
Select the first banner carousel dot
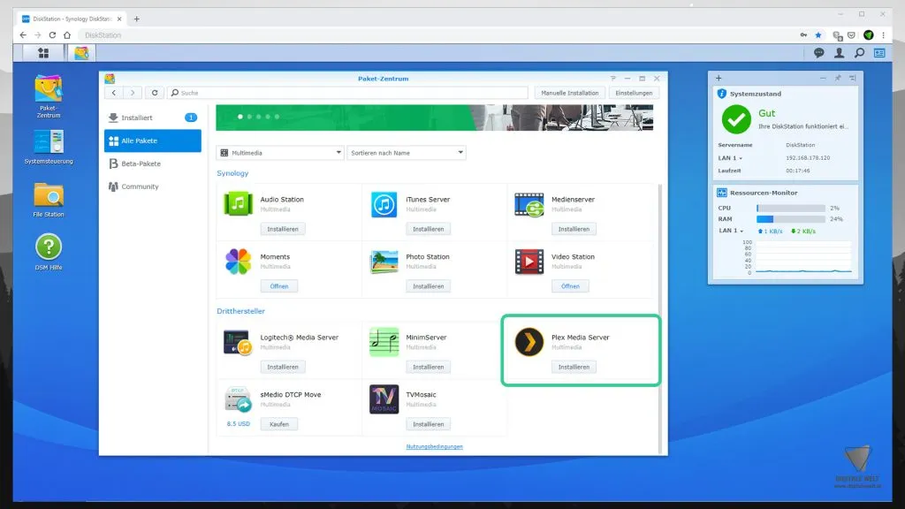(x=240, y=117)
